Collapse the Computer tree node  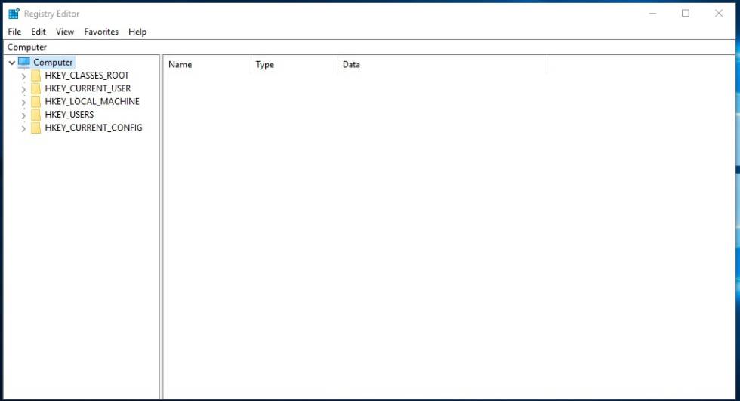pyautogui.click(x=12, y=62)
